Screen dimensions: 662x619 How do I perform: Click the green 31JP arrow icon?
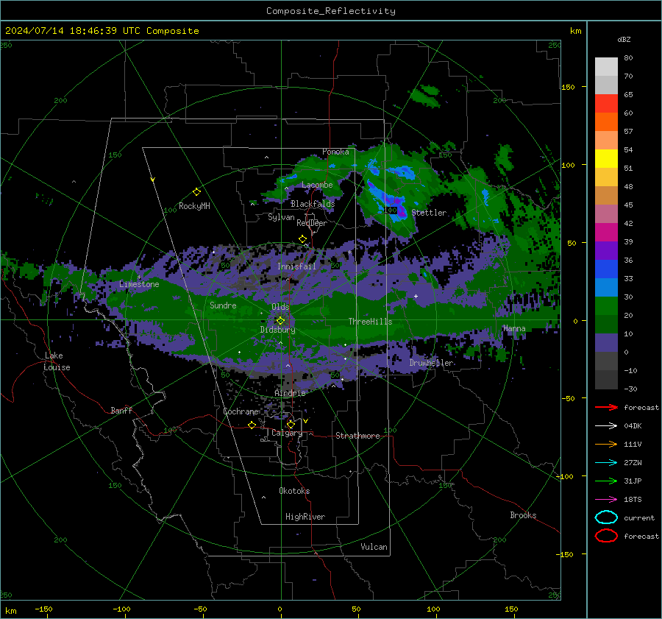coord(606,481)
